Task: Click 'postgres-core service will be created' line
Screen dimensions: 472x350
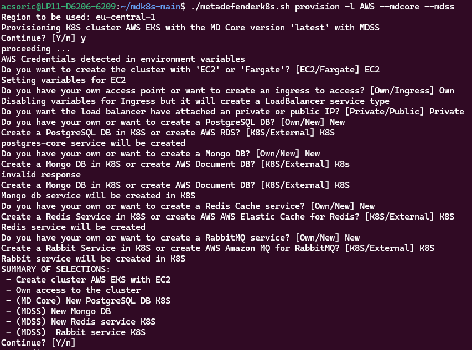Action: 94,143
